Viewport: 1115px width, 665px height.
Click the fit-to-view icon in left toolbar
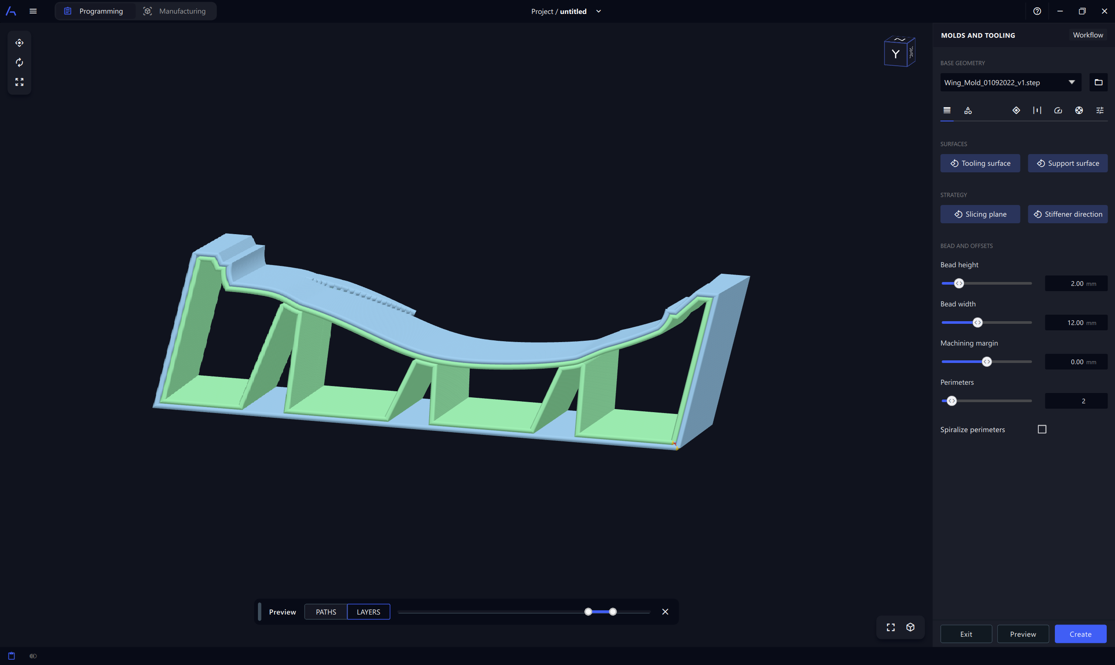19,82
